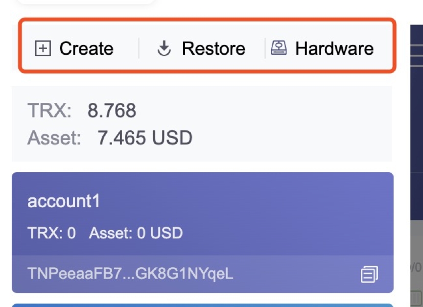423x307 pixels.
Task: Choose the Hardware wallet option label
Action: (334, 48)
